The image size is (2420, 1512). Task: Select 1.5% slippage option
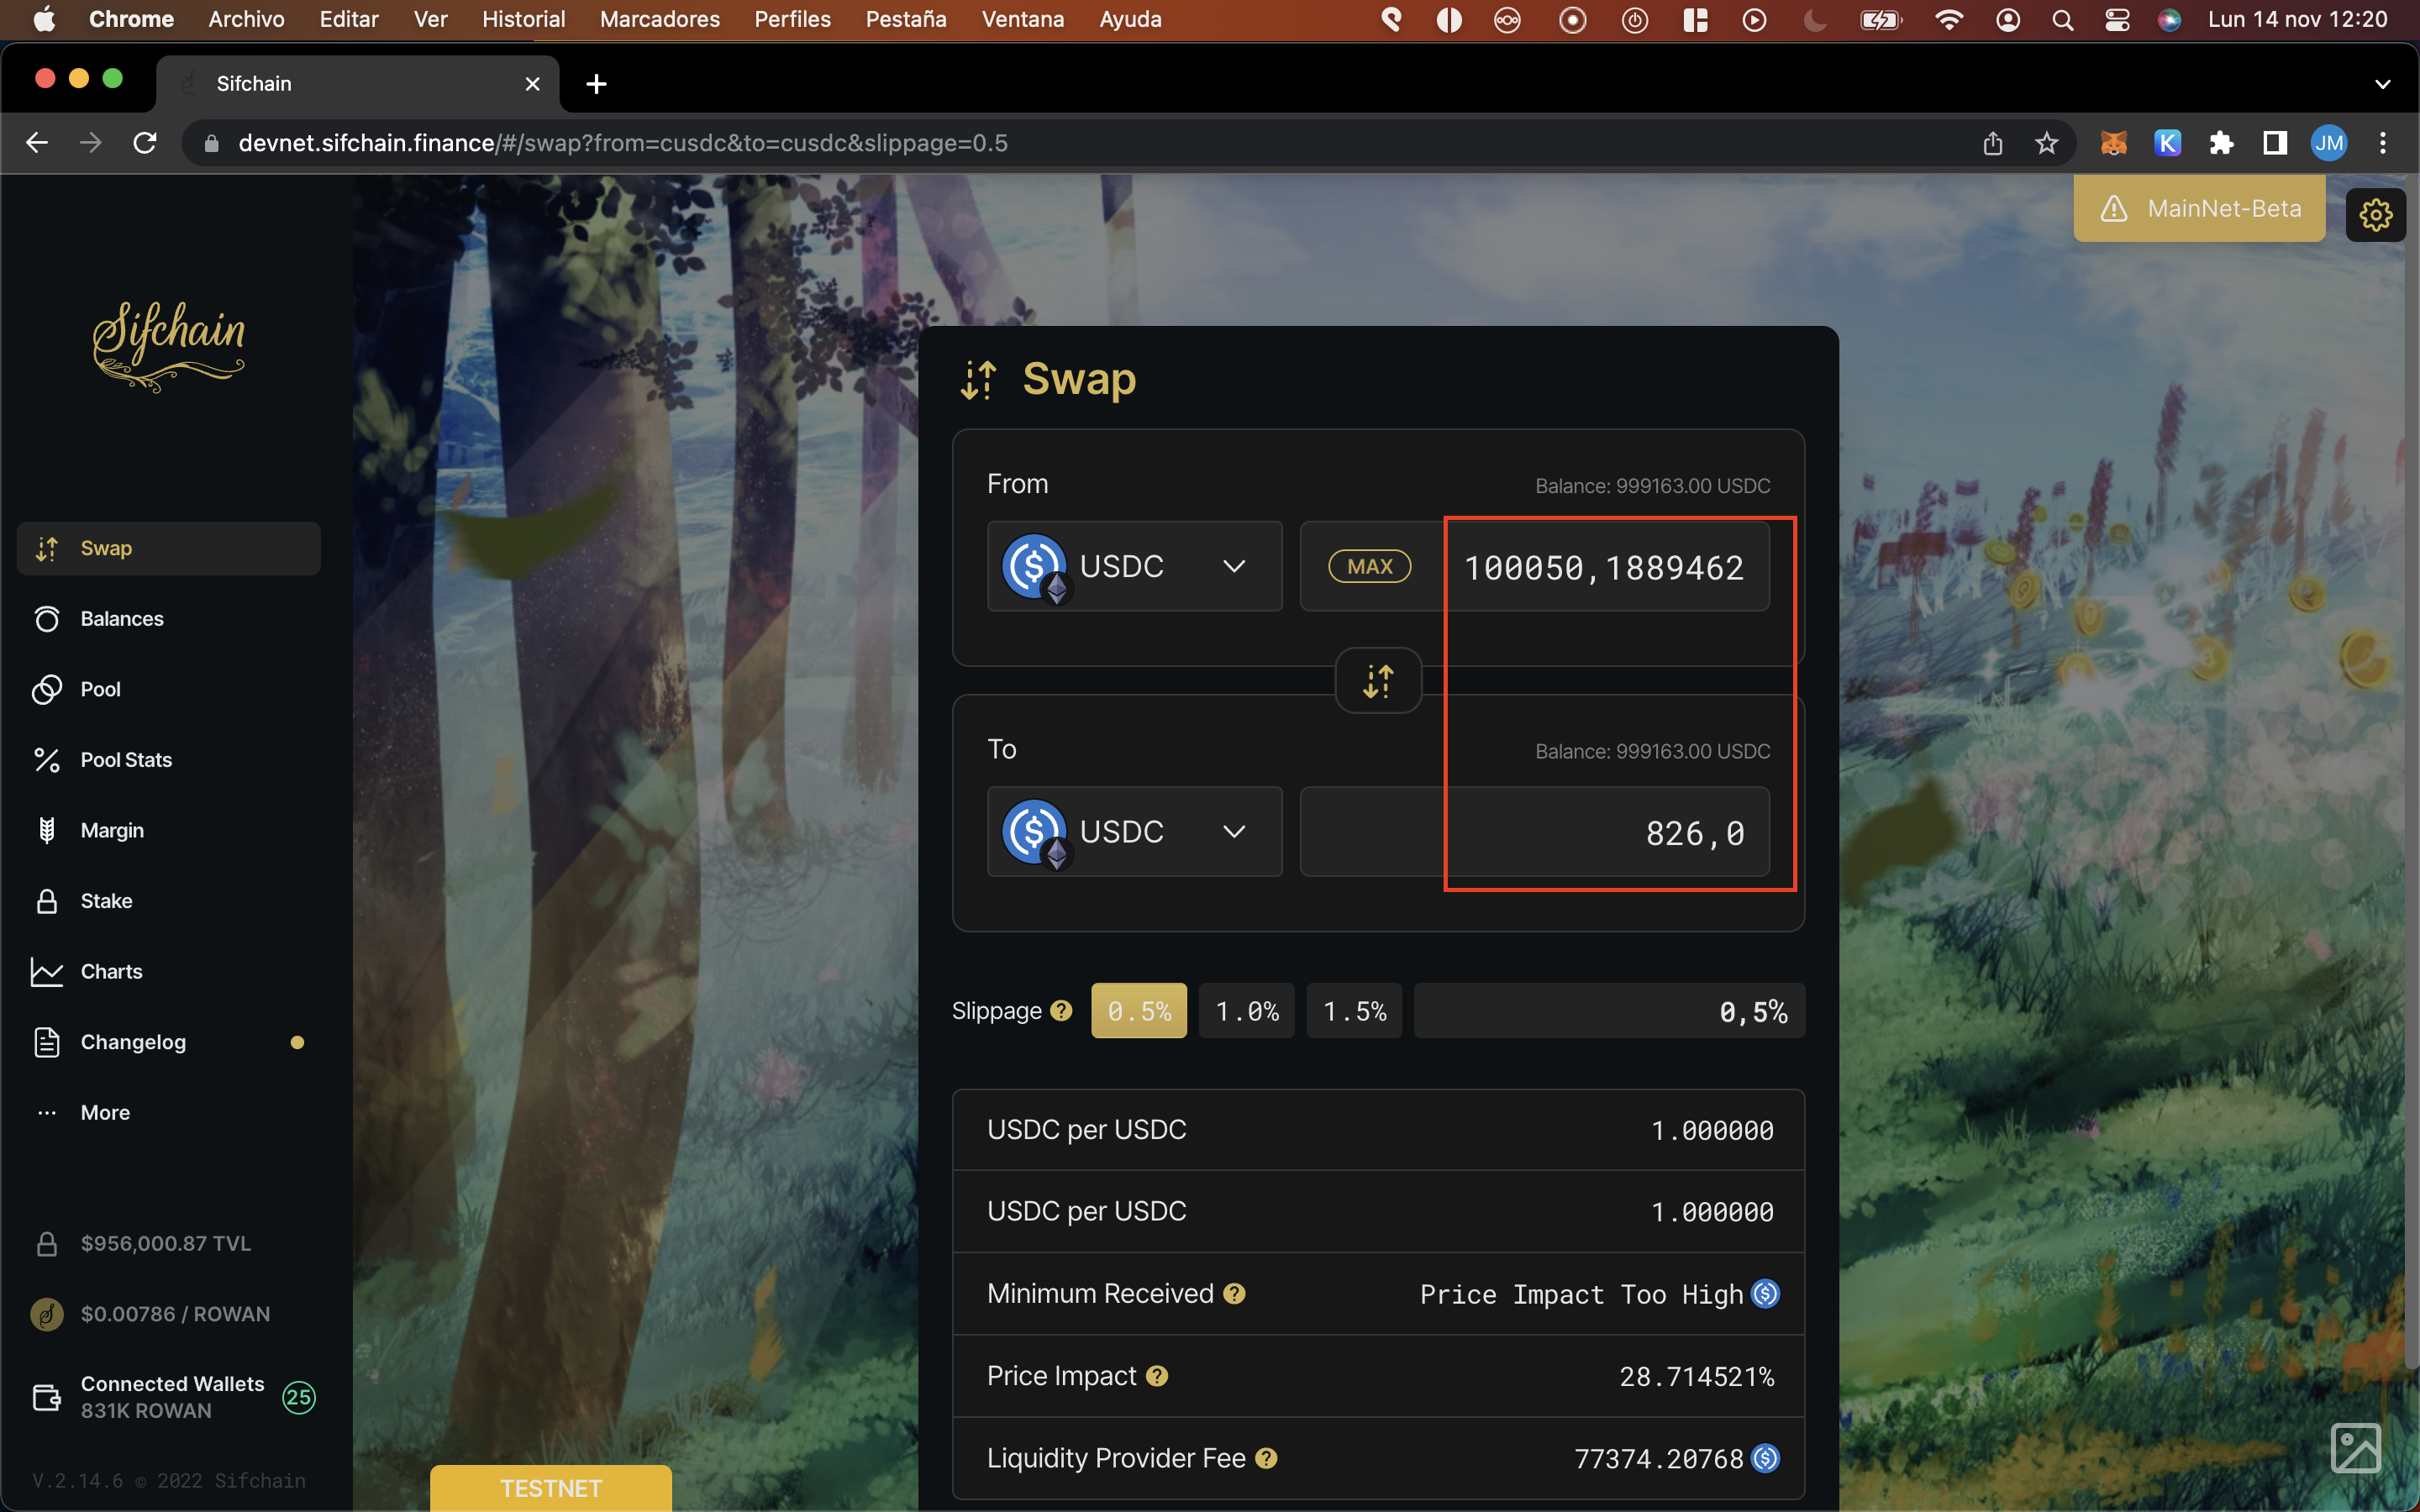click(1354, 1011)
